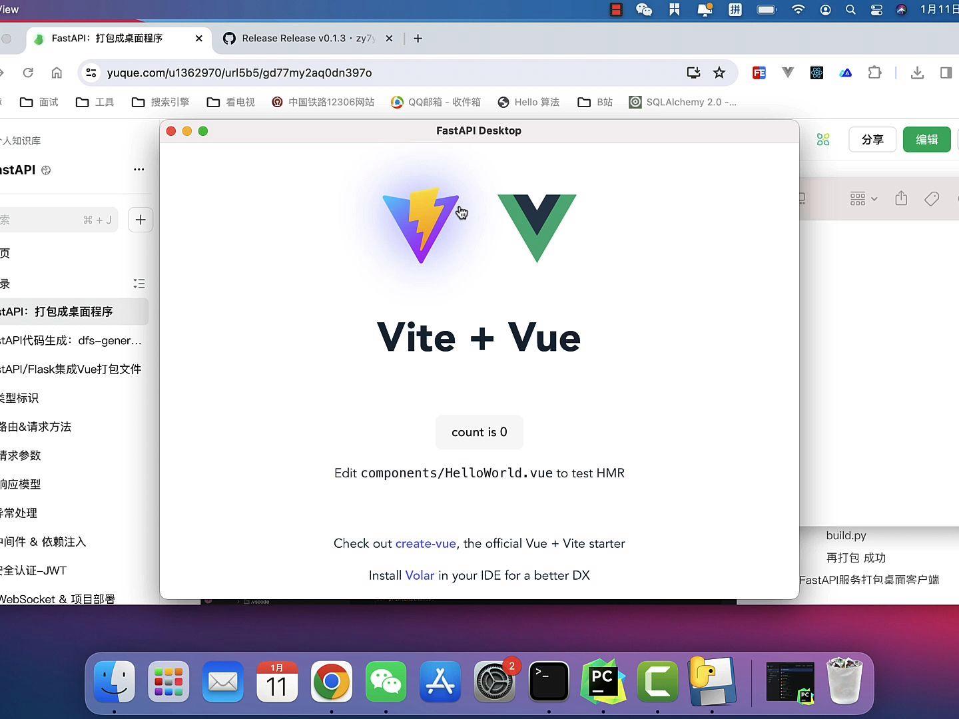Image resolution: width=959 pixels, height=719 pixels.
Task: Open Control Center in menu bar
Action: click(876, 9)
